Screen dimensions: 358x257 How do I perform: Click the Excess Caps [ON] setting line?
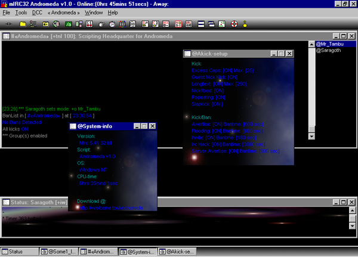223,70
